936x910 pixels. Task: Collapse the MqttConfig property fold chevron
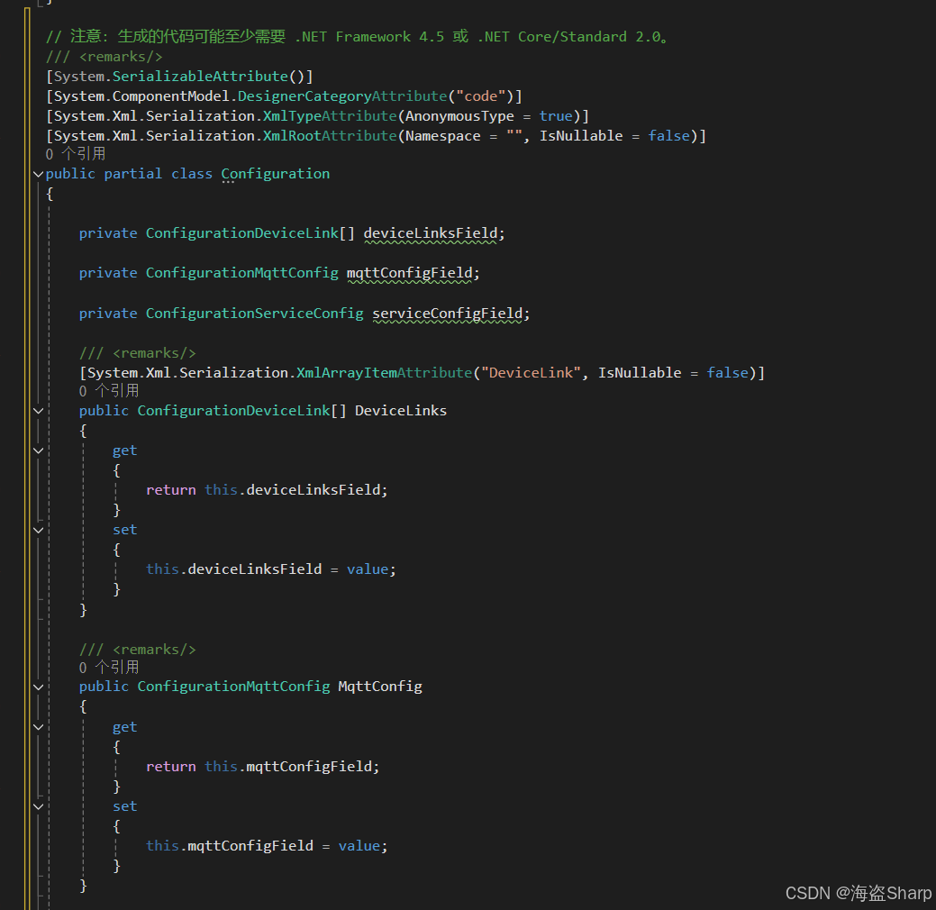pyautogui.click(x=38, y=687)
